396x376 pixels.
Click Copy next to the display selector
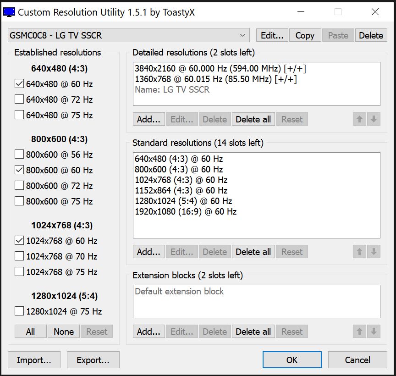(x=305, y=35)
